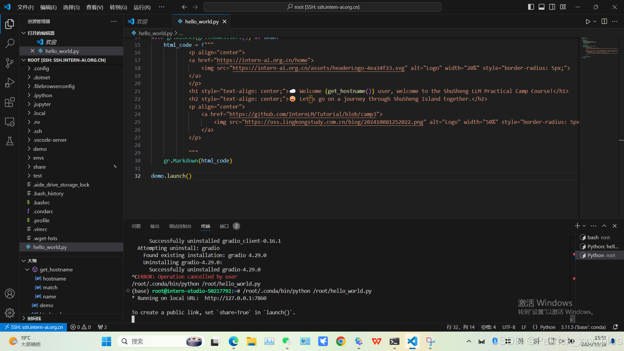Collapse the get_hostname outline item
Viewport: 624px width, 351px height.
[x=27, y=269]
